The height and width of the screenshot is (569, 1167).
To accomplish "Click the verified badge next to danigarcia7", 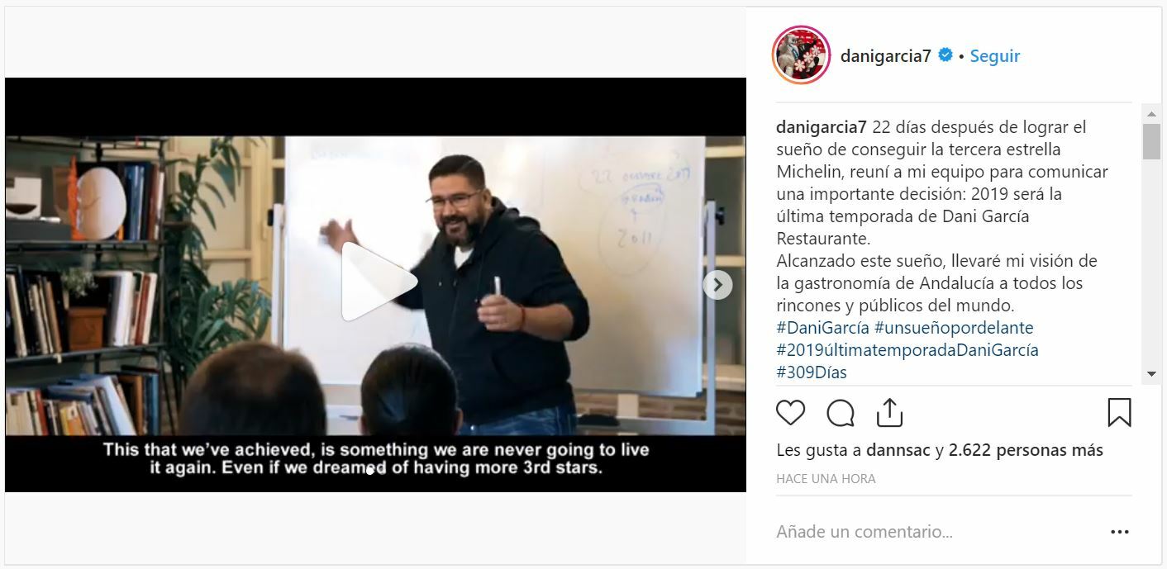I will [946, 55].
